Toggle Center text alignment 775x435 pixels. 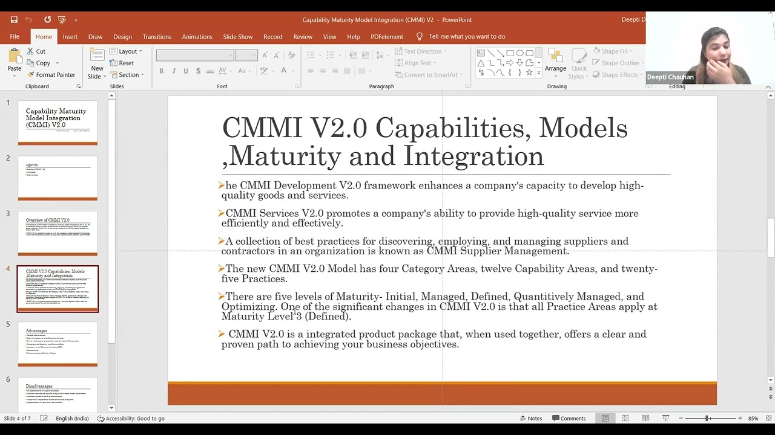(x=322, y=71)
